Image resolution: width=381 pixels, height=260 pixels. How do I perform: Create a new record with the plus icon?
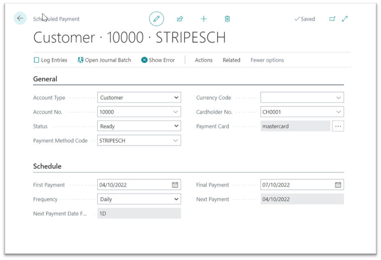(204, 19)
